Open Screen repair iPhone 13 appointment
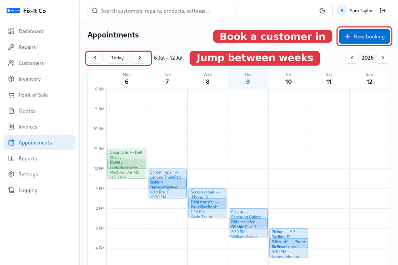The image size is (398, 265). click(208, 193)
